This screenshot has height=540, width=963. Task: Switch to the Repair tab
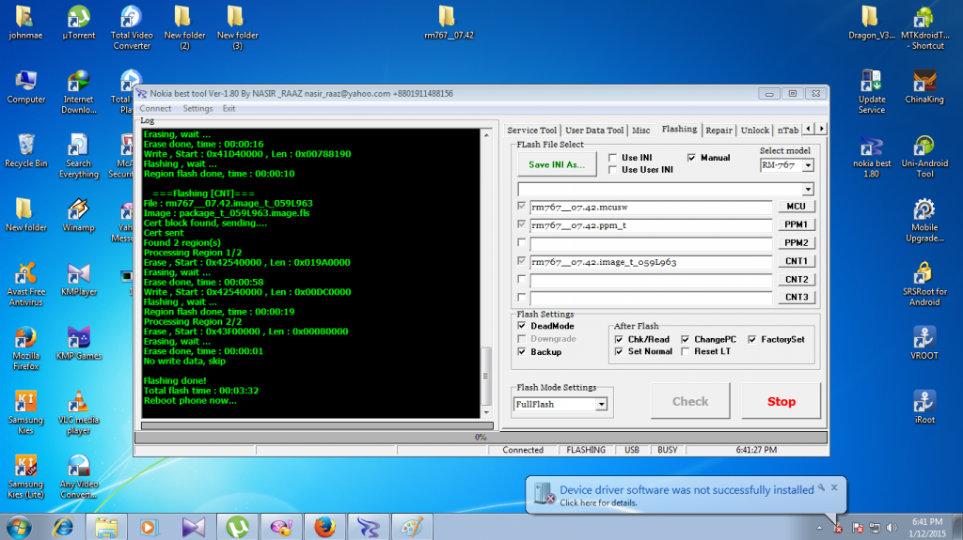point(718,130)
